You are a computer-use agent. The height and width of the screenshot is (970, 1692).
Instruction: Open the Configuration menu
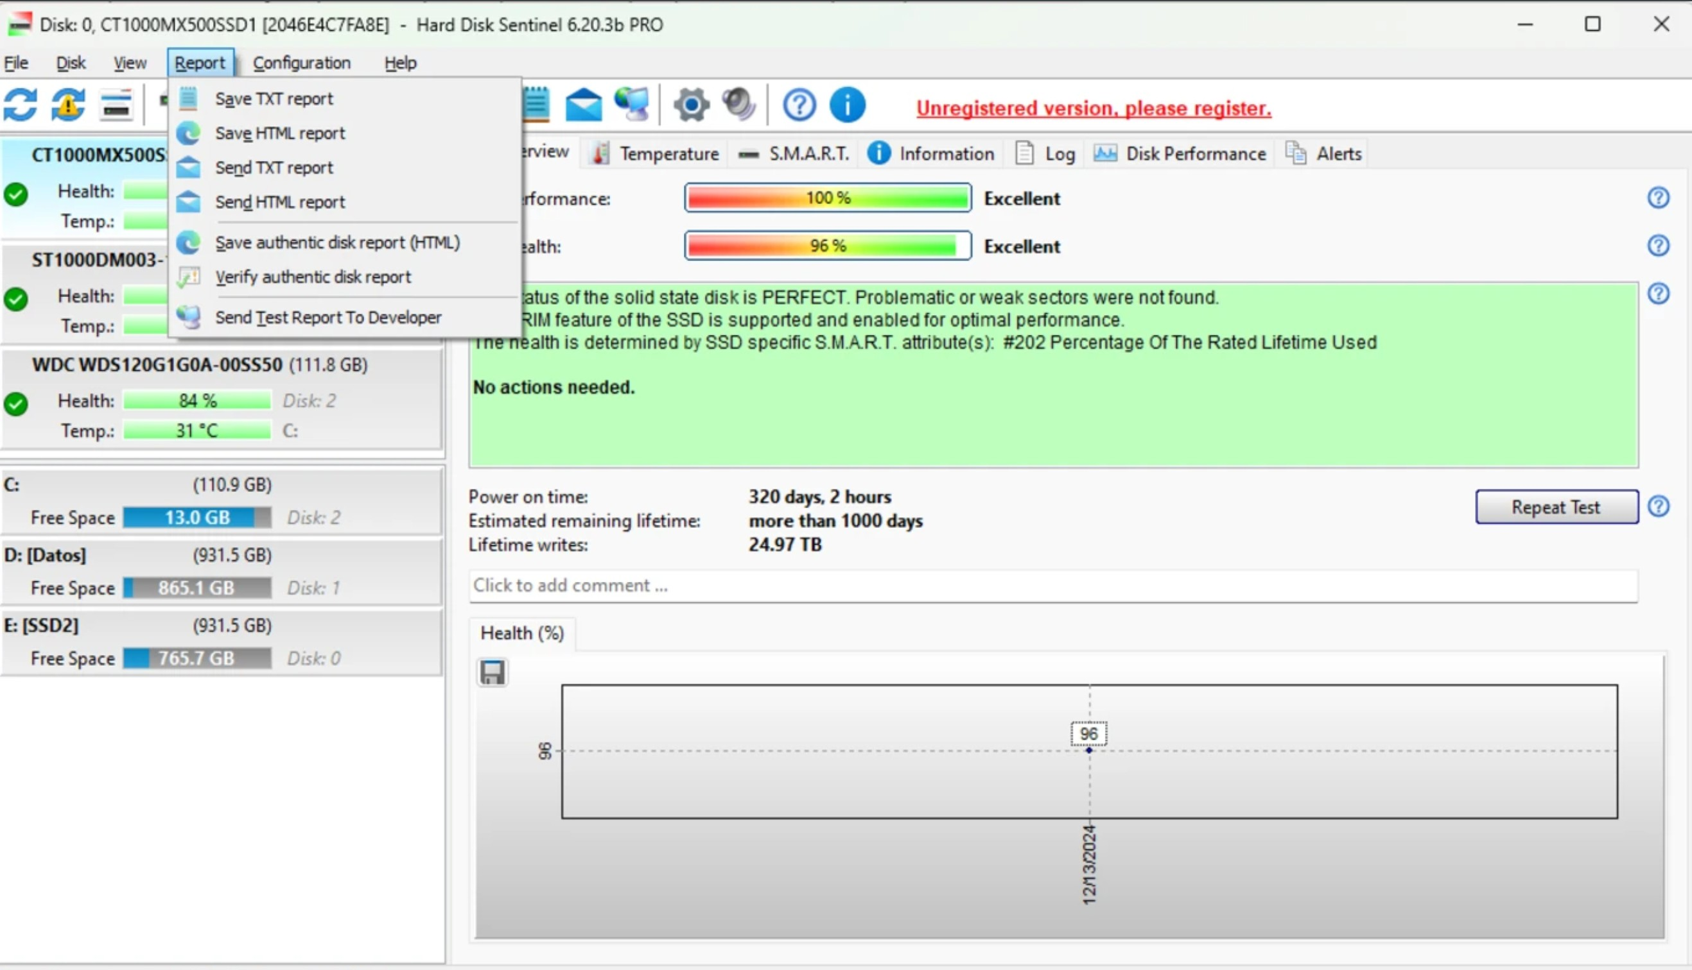(301, 63)
